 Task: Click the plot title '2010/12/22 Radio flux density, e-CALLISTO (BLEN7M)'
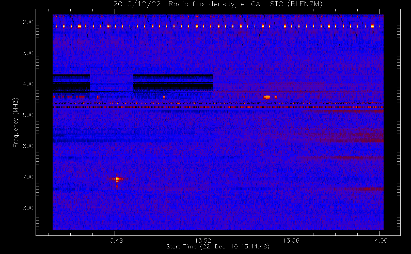pos(218,4)
